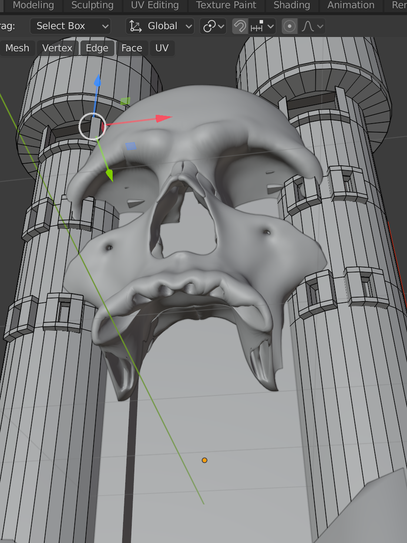The image size is (407, 543).
Task: Switch to the Sculpting workspace tab
Action: point(92,6)
